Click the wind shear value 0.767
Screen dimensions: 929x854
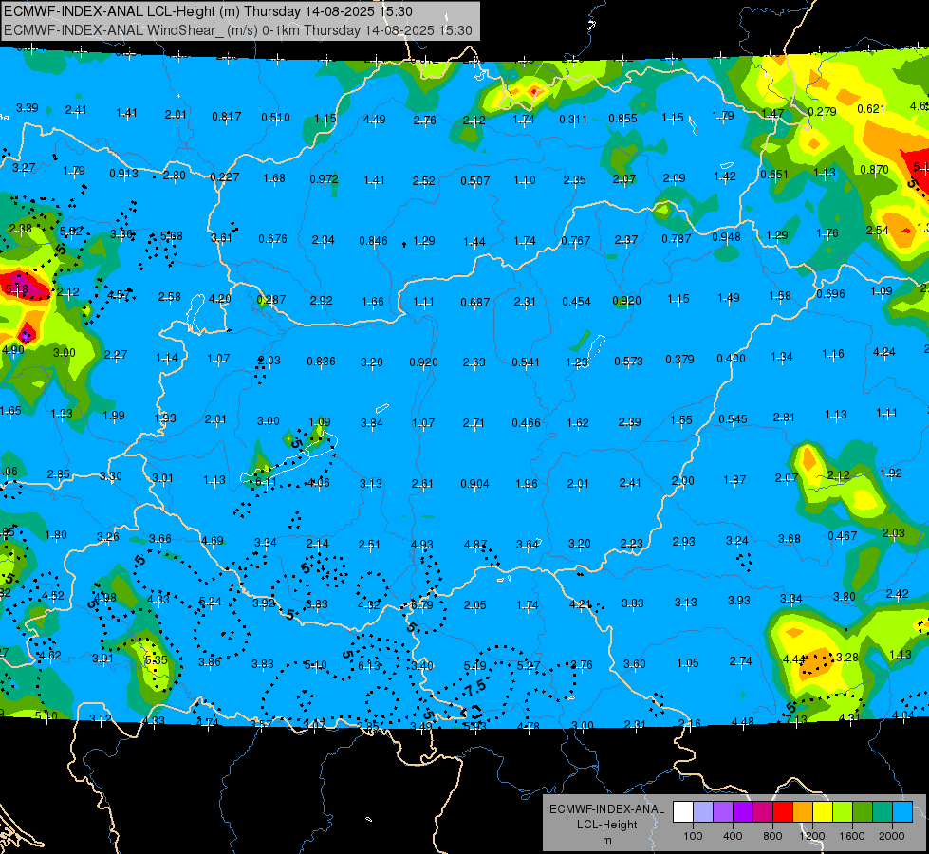pyautogui.click(x=576, y=241)
